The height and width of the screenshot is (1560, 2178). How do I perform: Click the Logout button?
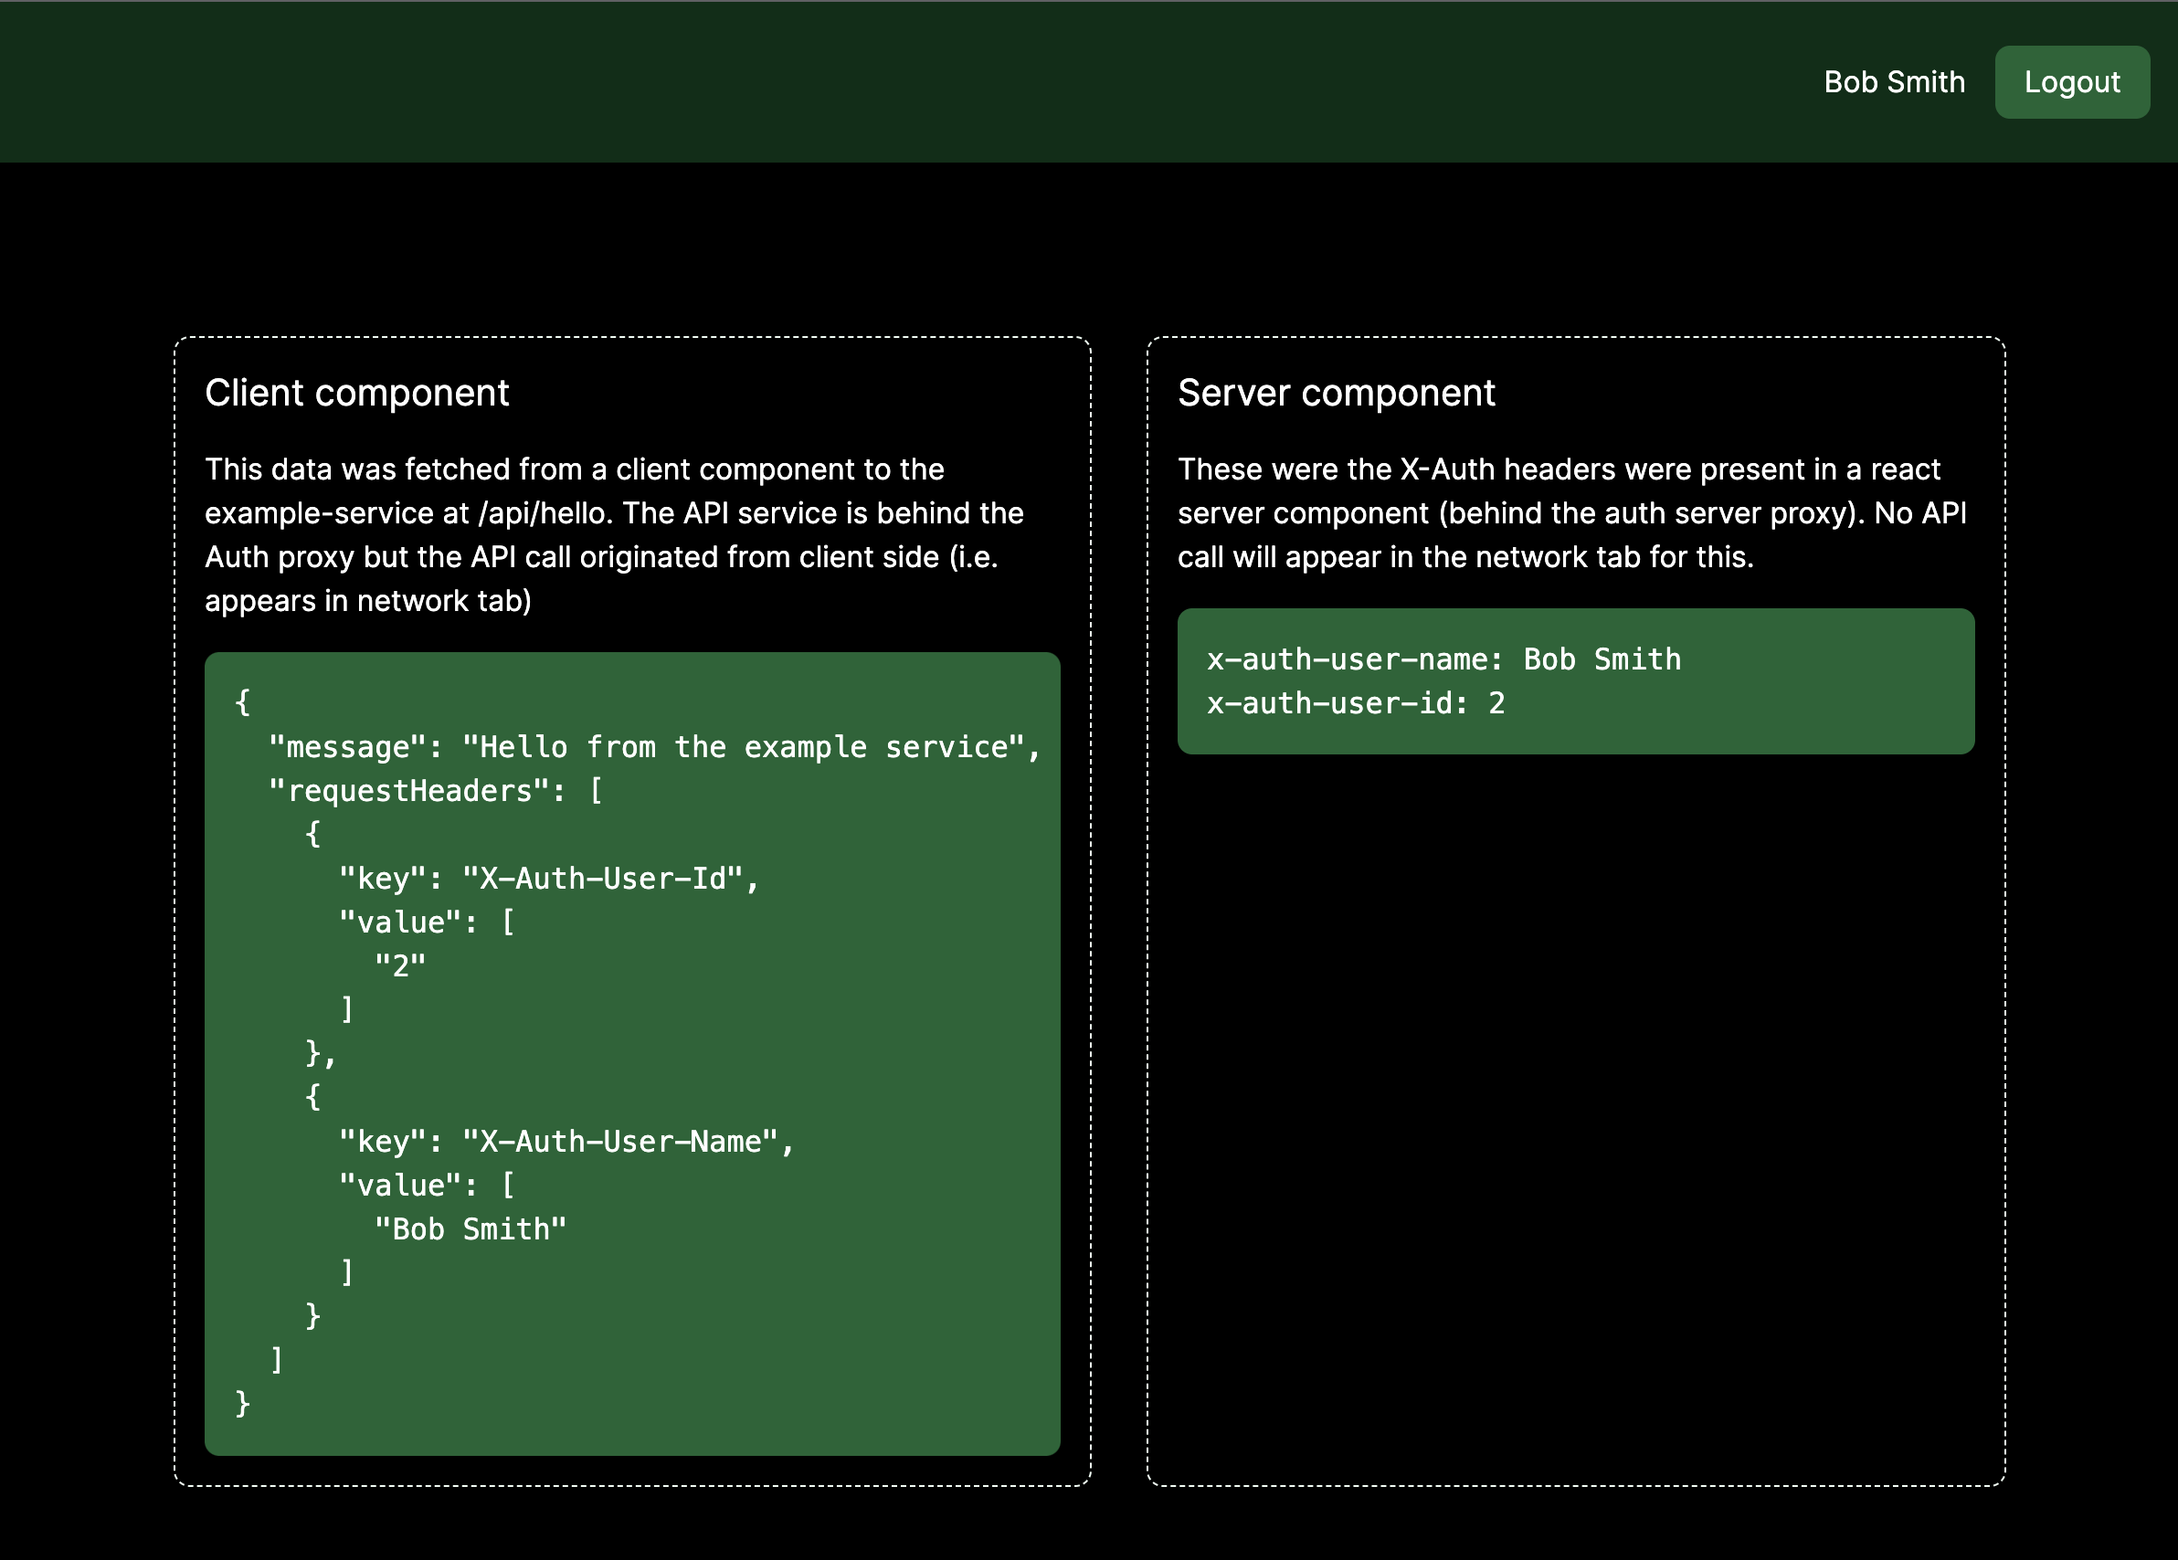coord(2071,82)
